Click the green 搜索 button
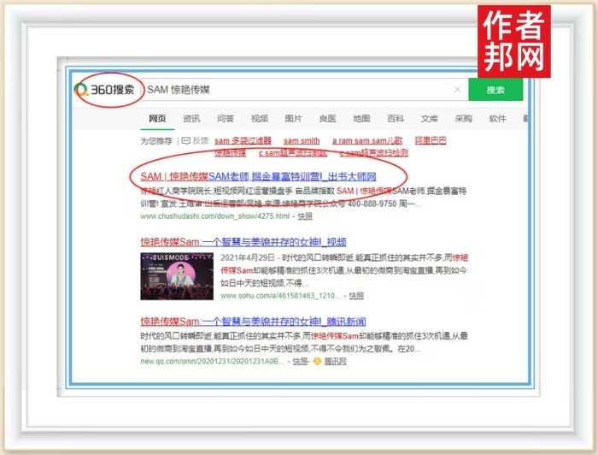 pos(495,89)
